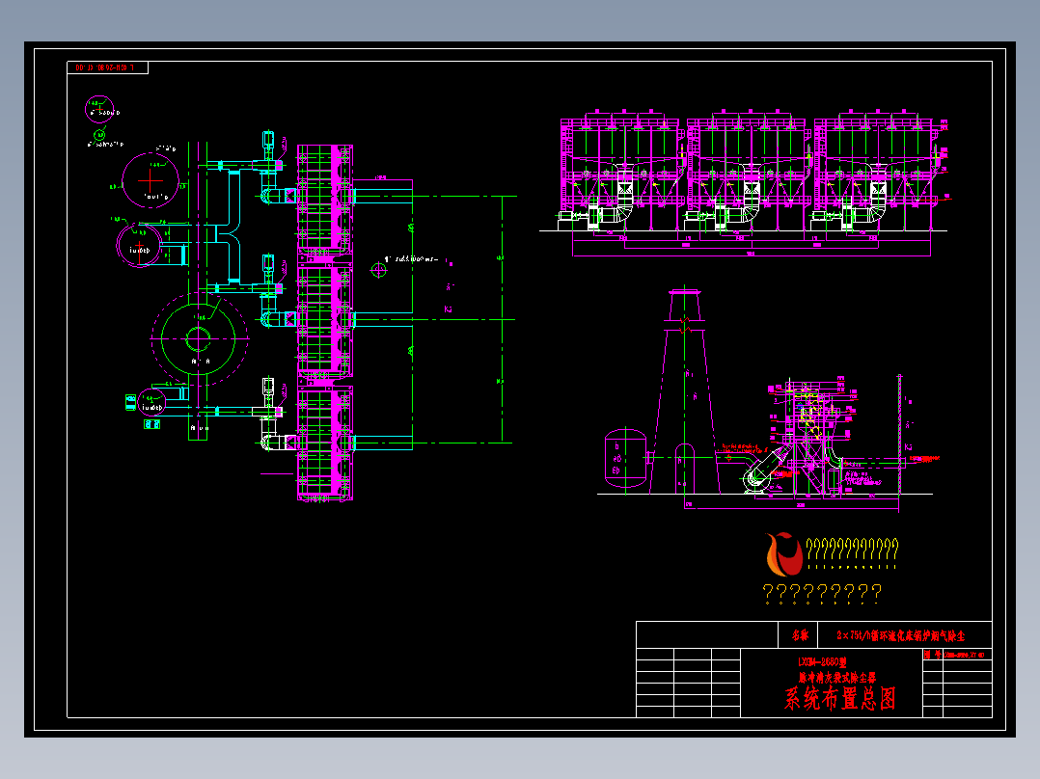Click the first dust collector unit in the front elevation
1040x779 pixels.
pyautogui.click(x=621, y=171)
